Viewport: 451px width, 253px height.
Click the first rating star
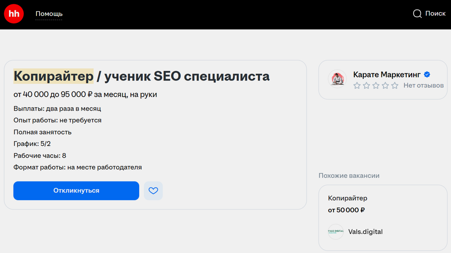(x=357, y=86)
